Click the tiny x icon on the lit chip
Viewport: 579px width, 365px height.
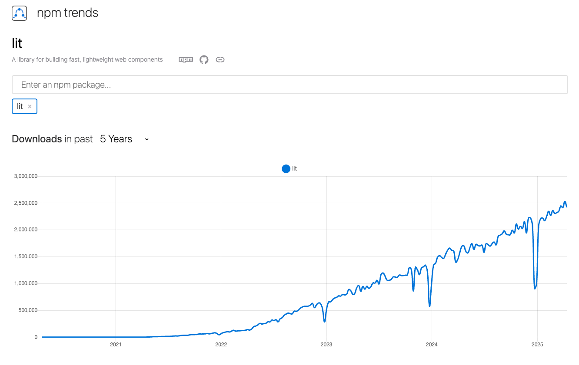pyautogui.click(x=30, y=106)
